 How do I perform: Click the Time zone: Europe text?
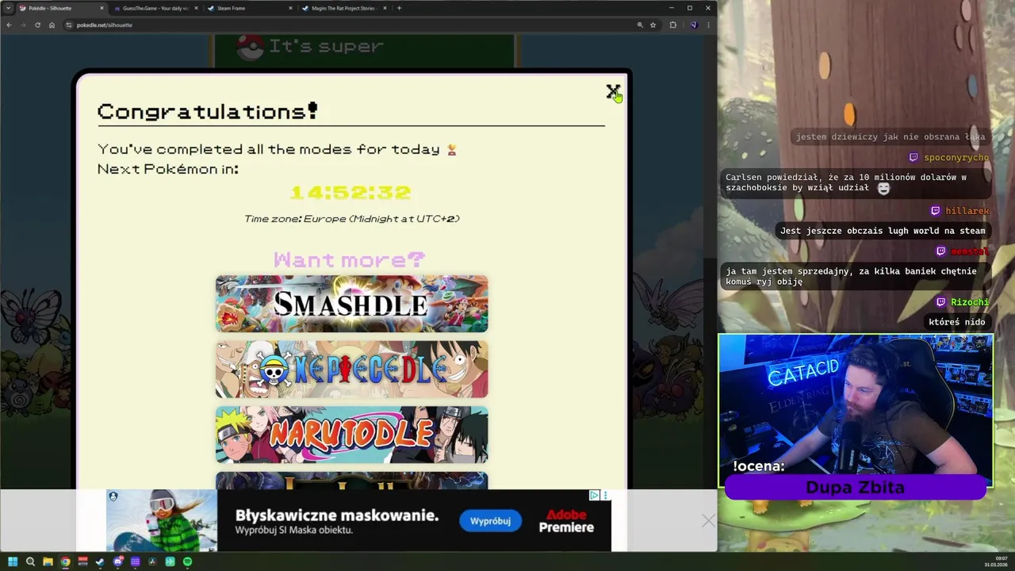point(351,219)
